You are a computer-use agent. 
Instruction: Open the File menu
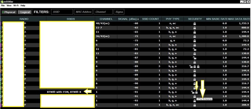pos(3,5)
